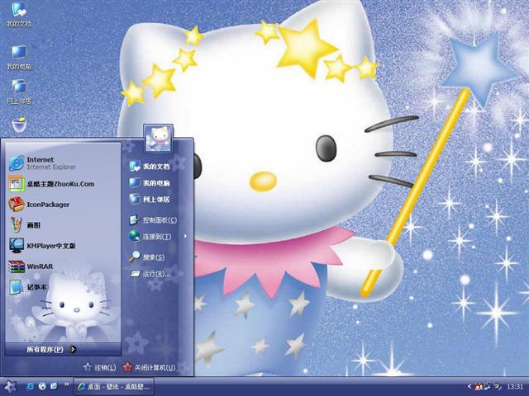Open 桌酷主题ZhuoKu.Com start menu entry

tap(64, 184)
